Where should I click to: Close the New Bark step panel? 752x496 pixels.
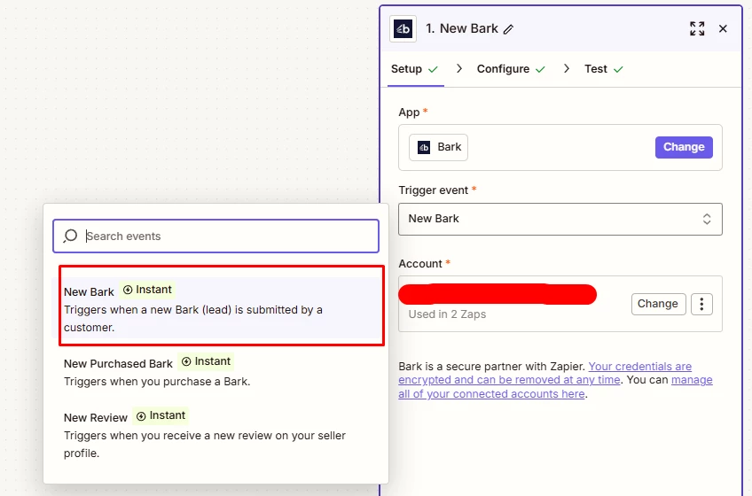[x=723, y=28]
